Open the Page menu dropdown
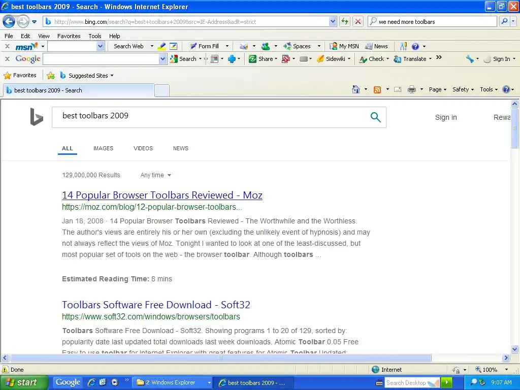The image size is (520, 390). pyautogui.click(x=438, y=89)
